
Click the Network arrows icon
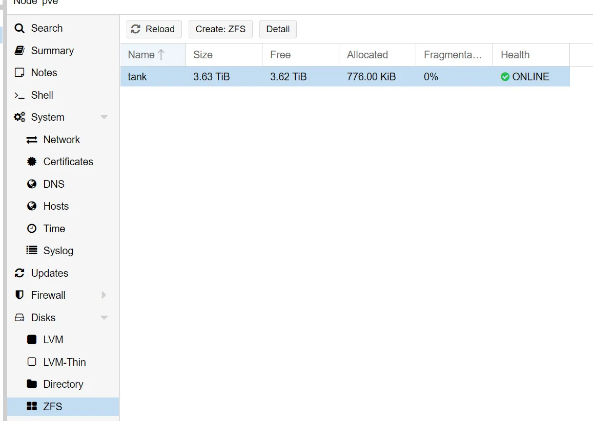pyautogui.click(x=32, y=140)
